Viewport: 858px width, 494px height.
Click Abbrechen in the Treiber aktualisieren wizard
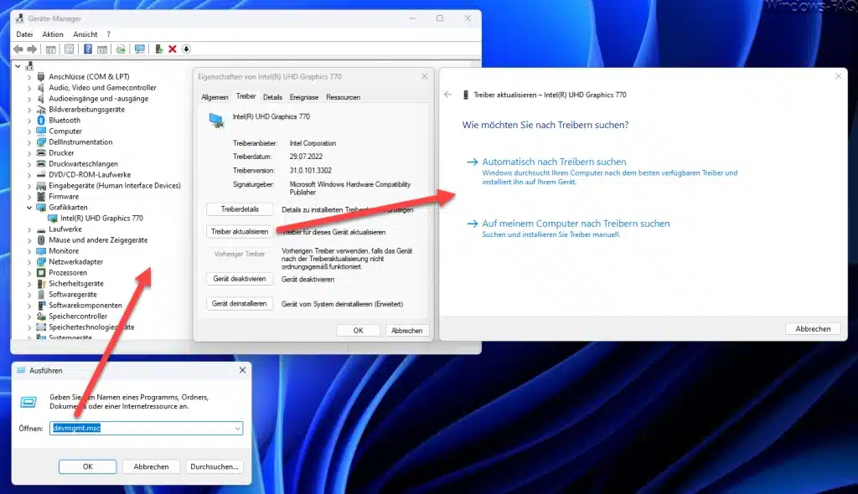813,329
